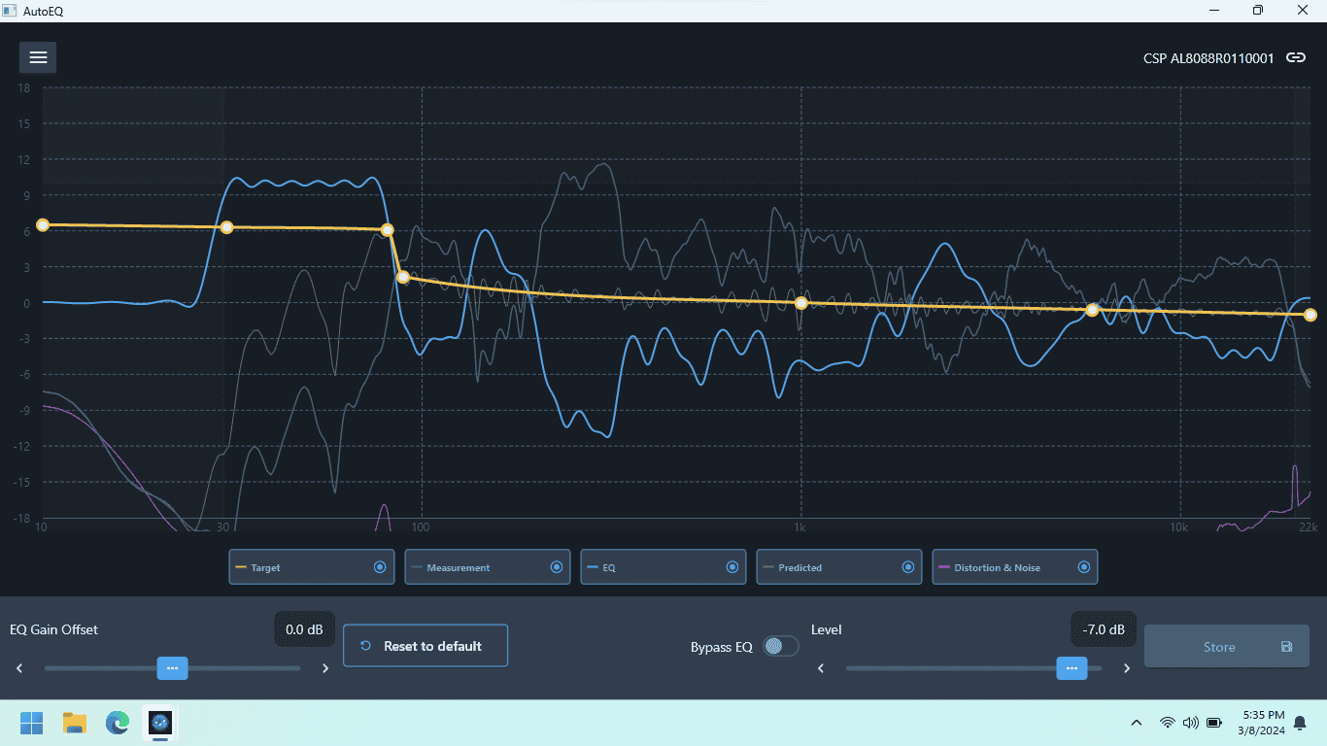Show hidden icons tray chevron
This screenshot has height=746, width=1327.
click(1136, 723)
